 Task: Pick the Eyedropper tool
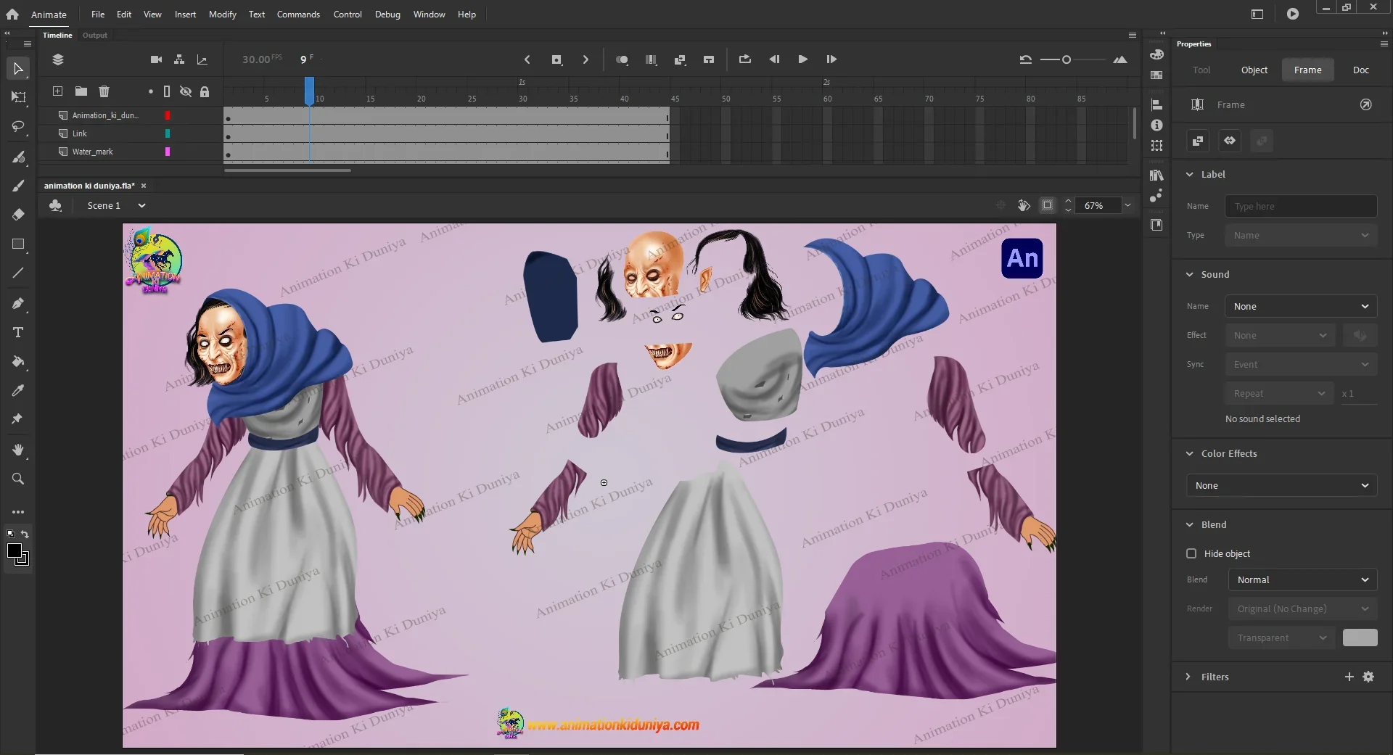pyautogui.click(x=18, y=391)
